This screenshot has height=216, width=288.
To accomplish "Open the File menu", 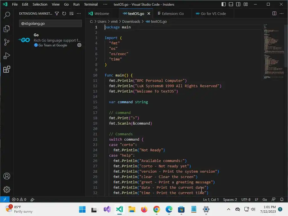I will [15, 4].
